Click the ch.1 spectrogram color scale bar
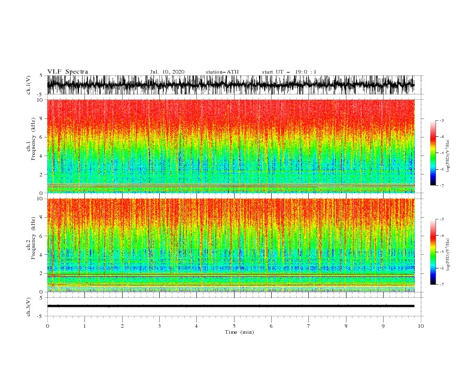The image size is (474, 366). pyautogui.click(x=433, y=152)
